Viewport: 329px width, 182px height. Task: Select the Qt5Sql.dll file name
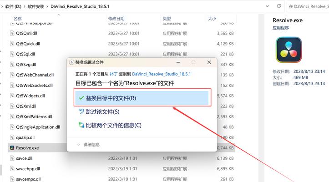[25, 54]
